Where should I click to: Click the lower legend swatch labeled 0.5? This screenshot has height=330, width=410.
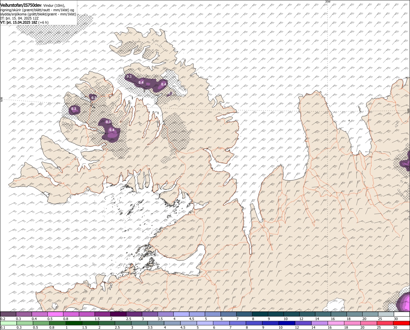[41, 323]
